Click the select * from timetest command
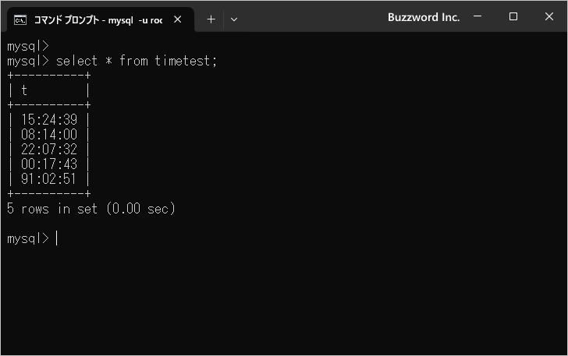The image size is (568, 356). 137,61
